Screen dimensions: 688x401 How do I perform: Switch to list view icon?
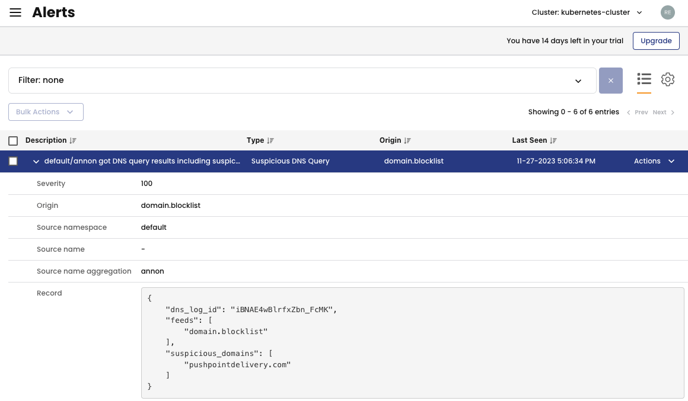point(644,79)
